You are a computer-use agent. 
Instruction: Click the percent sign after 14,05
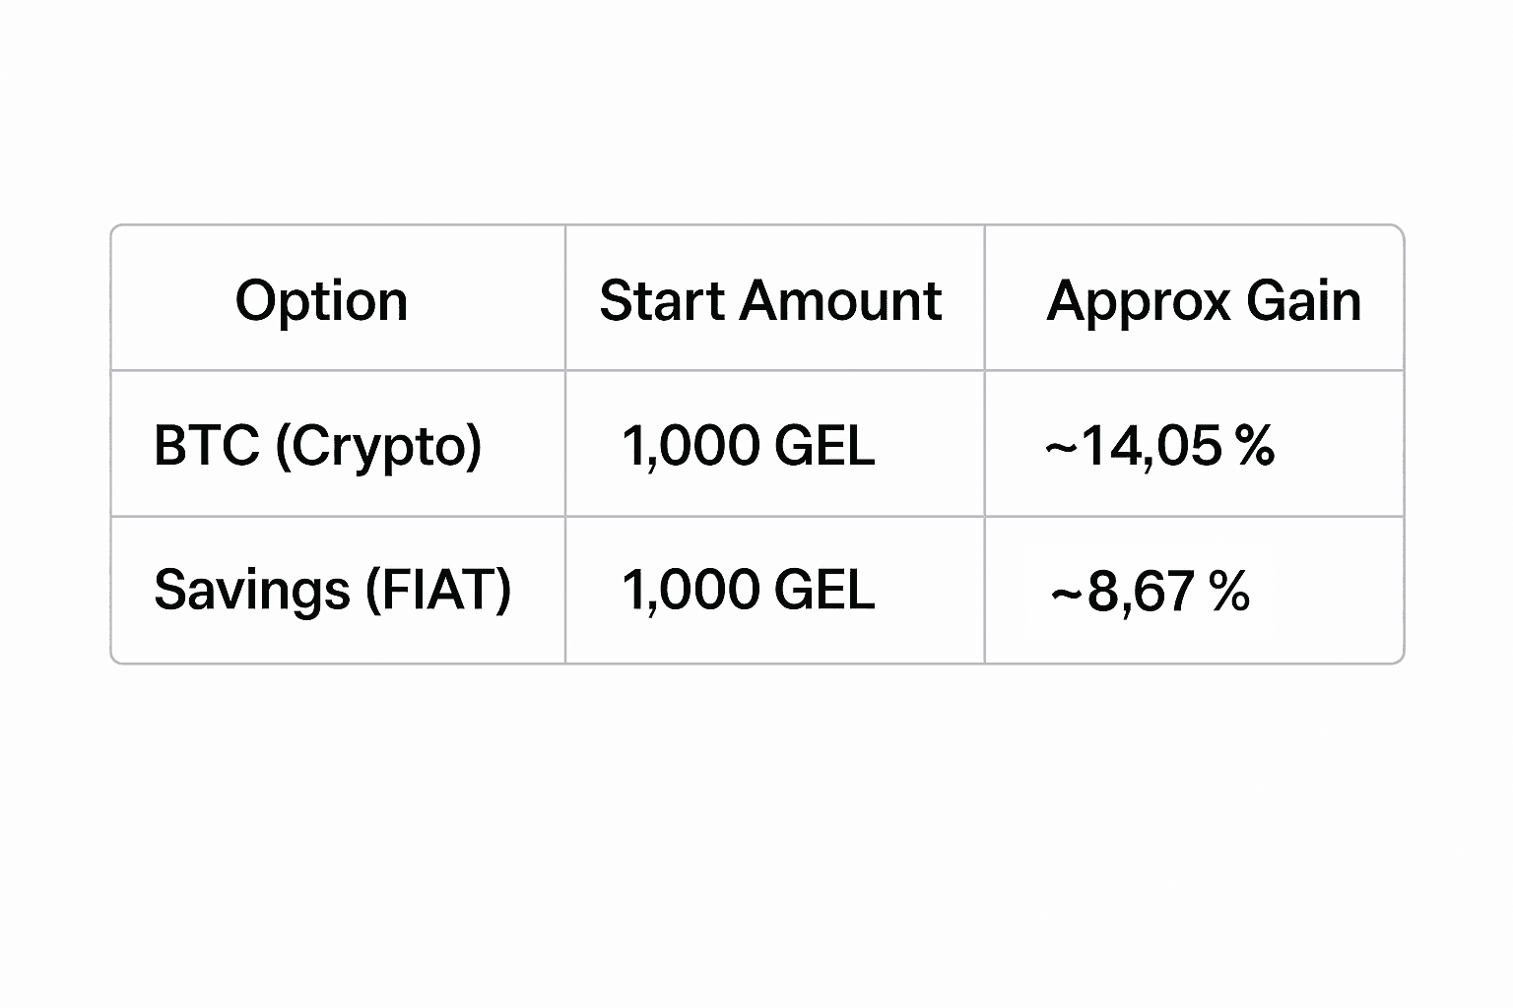tap(1255, 445)
